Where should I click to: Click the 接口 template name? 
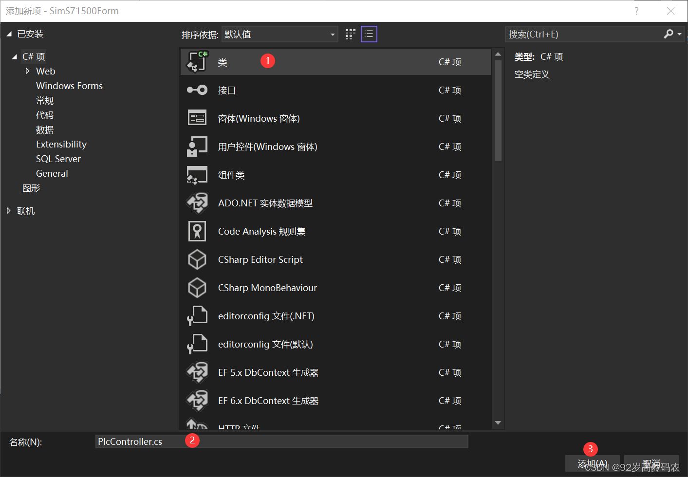pos(227,90)
